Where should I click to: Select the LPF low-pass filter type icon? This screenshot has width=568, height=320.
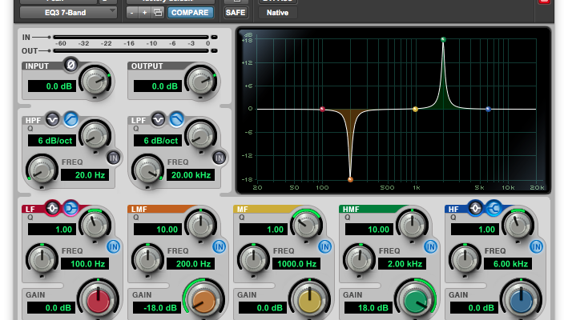[x=175, y=118]
